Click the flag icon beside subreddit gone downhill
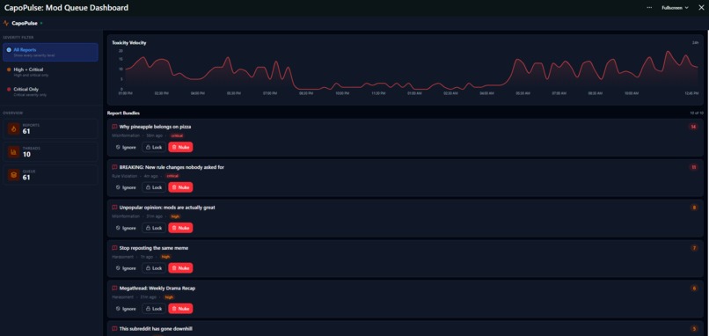The height and width of the screenshot is (336, 709). [x=114, y=328]
